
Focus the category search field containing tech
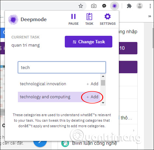click(x=62, y=67)
